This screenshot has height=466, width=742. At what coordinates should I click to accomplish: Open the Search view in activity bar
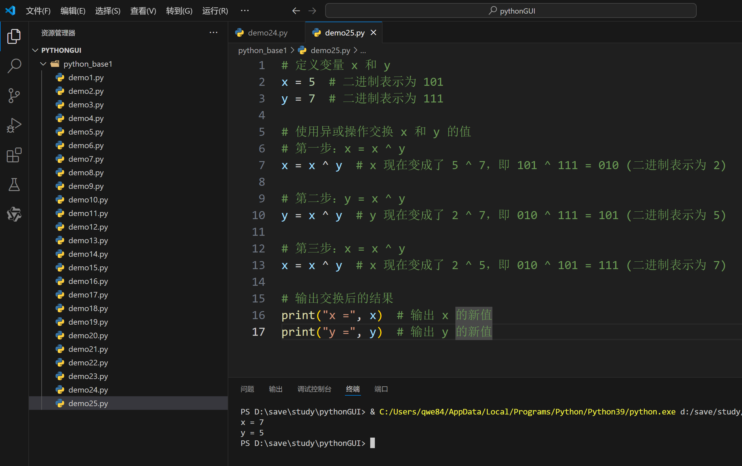(14, 66)
